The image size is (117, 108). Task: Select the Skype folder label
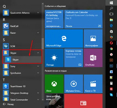(13, 53)
